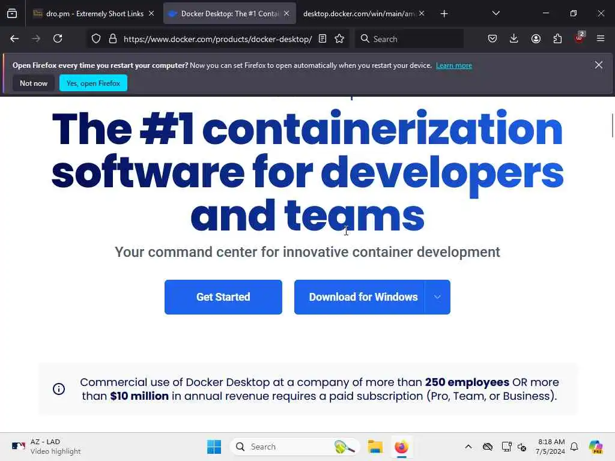Click the forward navigation arrow
Image resolution: width=615 pixels, height=461 pixels.
[x=36, y=39]
